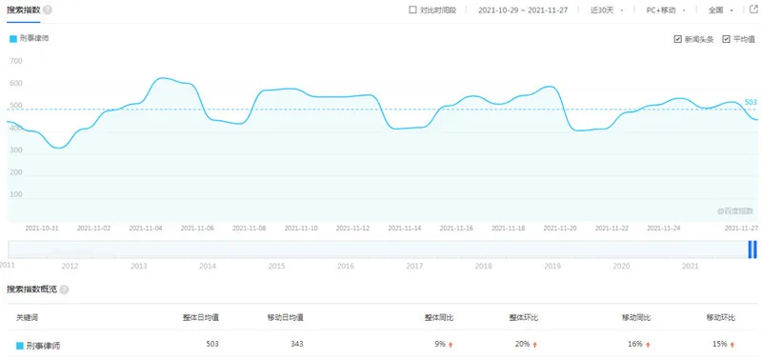Click the 2021-11-20 date axis label
Viewport: 762px width, 360px height.
tap(560, 228)
